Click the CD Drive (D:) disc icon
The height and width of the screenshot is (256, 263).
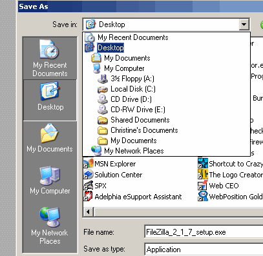(x=103, y=99)
